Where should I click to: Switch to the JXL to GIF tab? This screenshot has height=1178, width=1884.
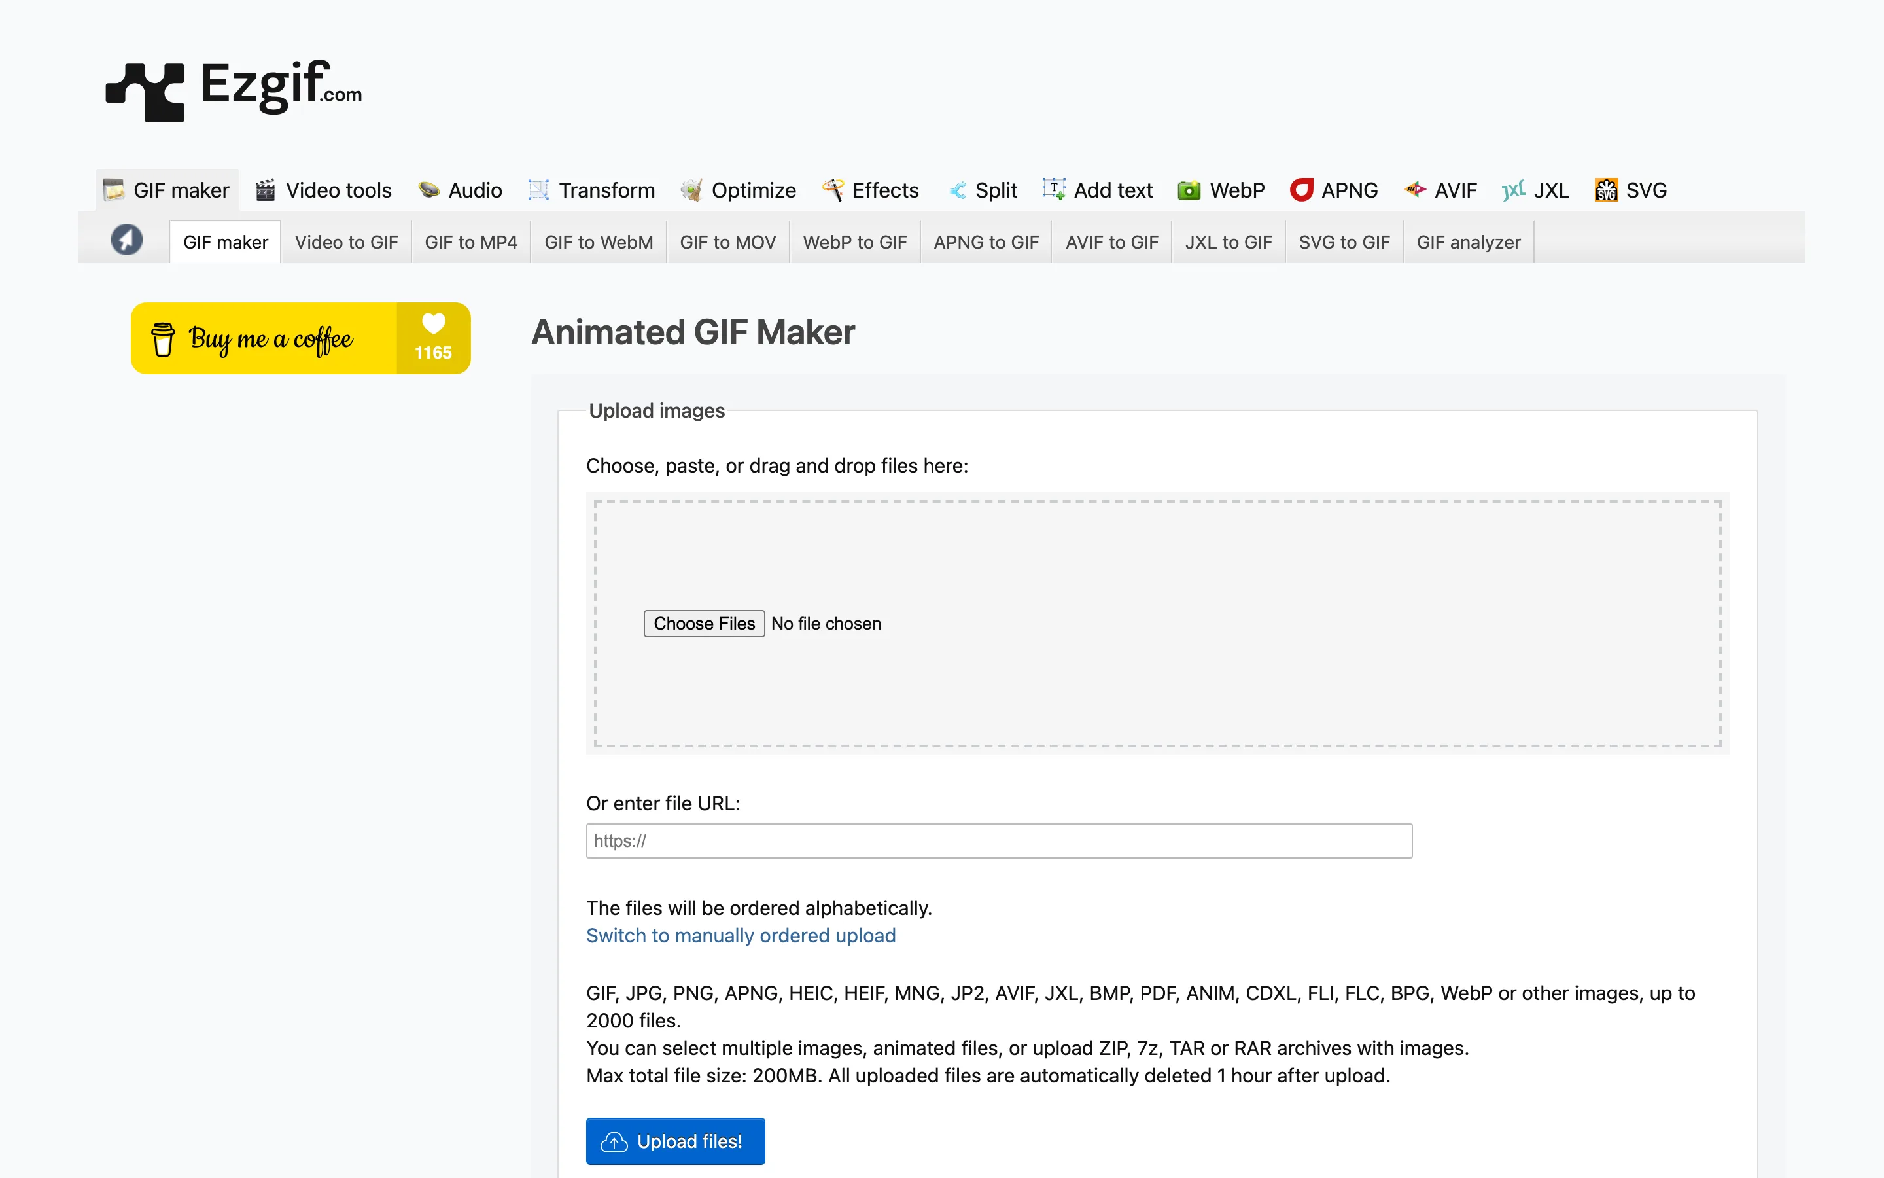click(x=1229, y=242)
